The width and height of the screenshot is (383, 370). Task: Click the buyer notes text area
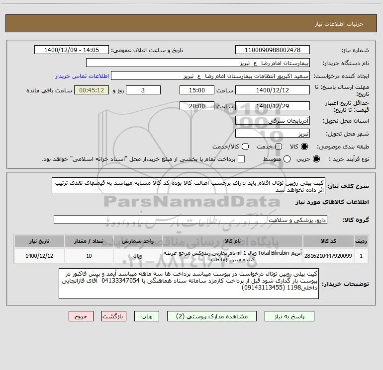189,284
